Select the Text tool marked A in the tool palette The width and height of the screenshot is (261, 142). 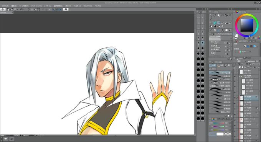222,30
